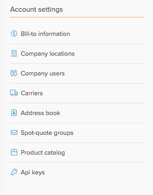Click the key icon for Api keys
The width and height of the screenshot is (153, 195).
[14, 172]
